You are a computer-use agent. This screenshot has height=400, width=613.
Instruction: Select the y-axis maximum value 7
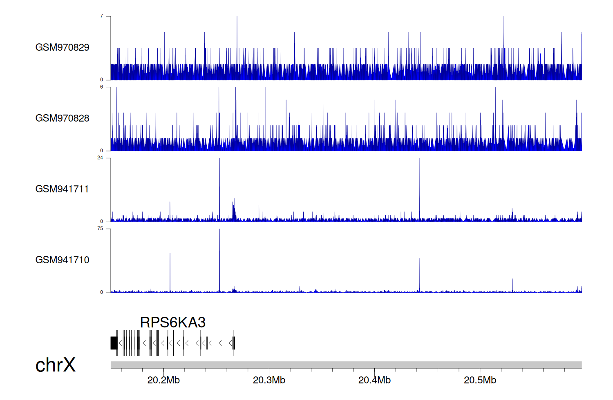click(101, 16)
